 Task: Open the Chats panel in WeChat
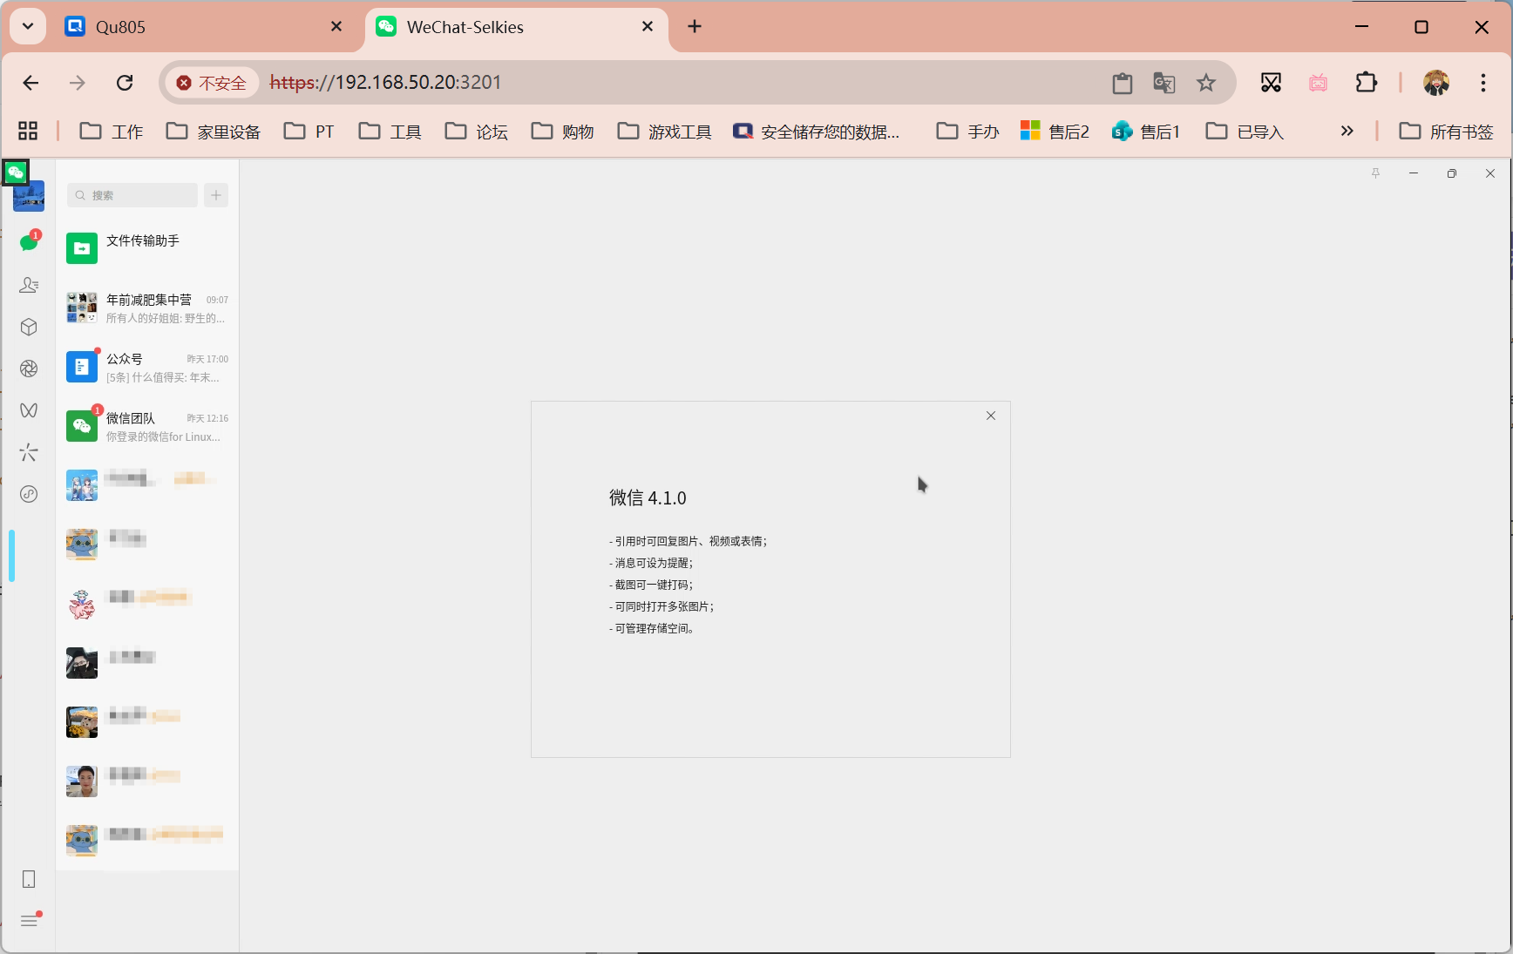point(29,240)
